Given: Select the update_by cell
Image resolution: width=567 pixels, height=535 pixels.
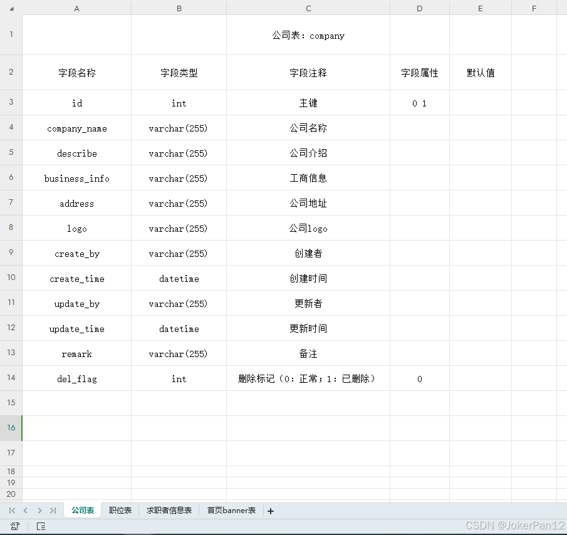Looking at the screenshot, I should 76,303.
